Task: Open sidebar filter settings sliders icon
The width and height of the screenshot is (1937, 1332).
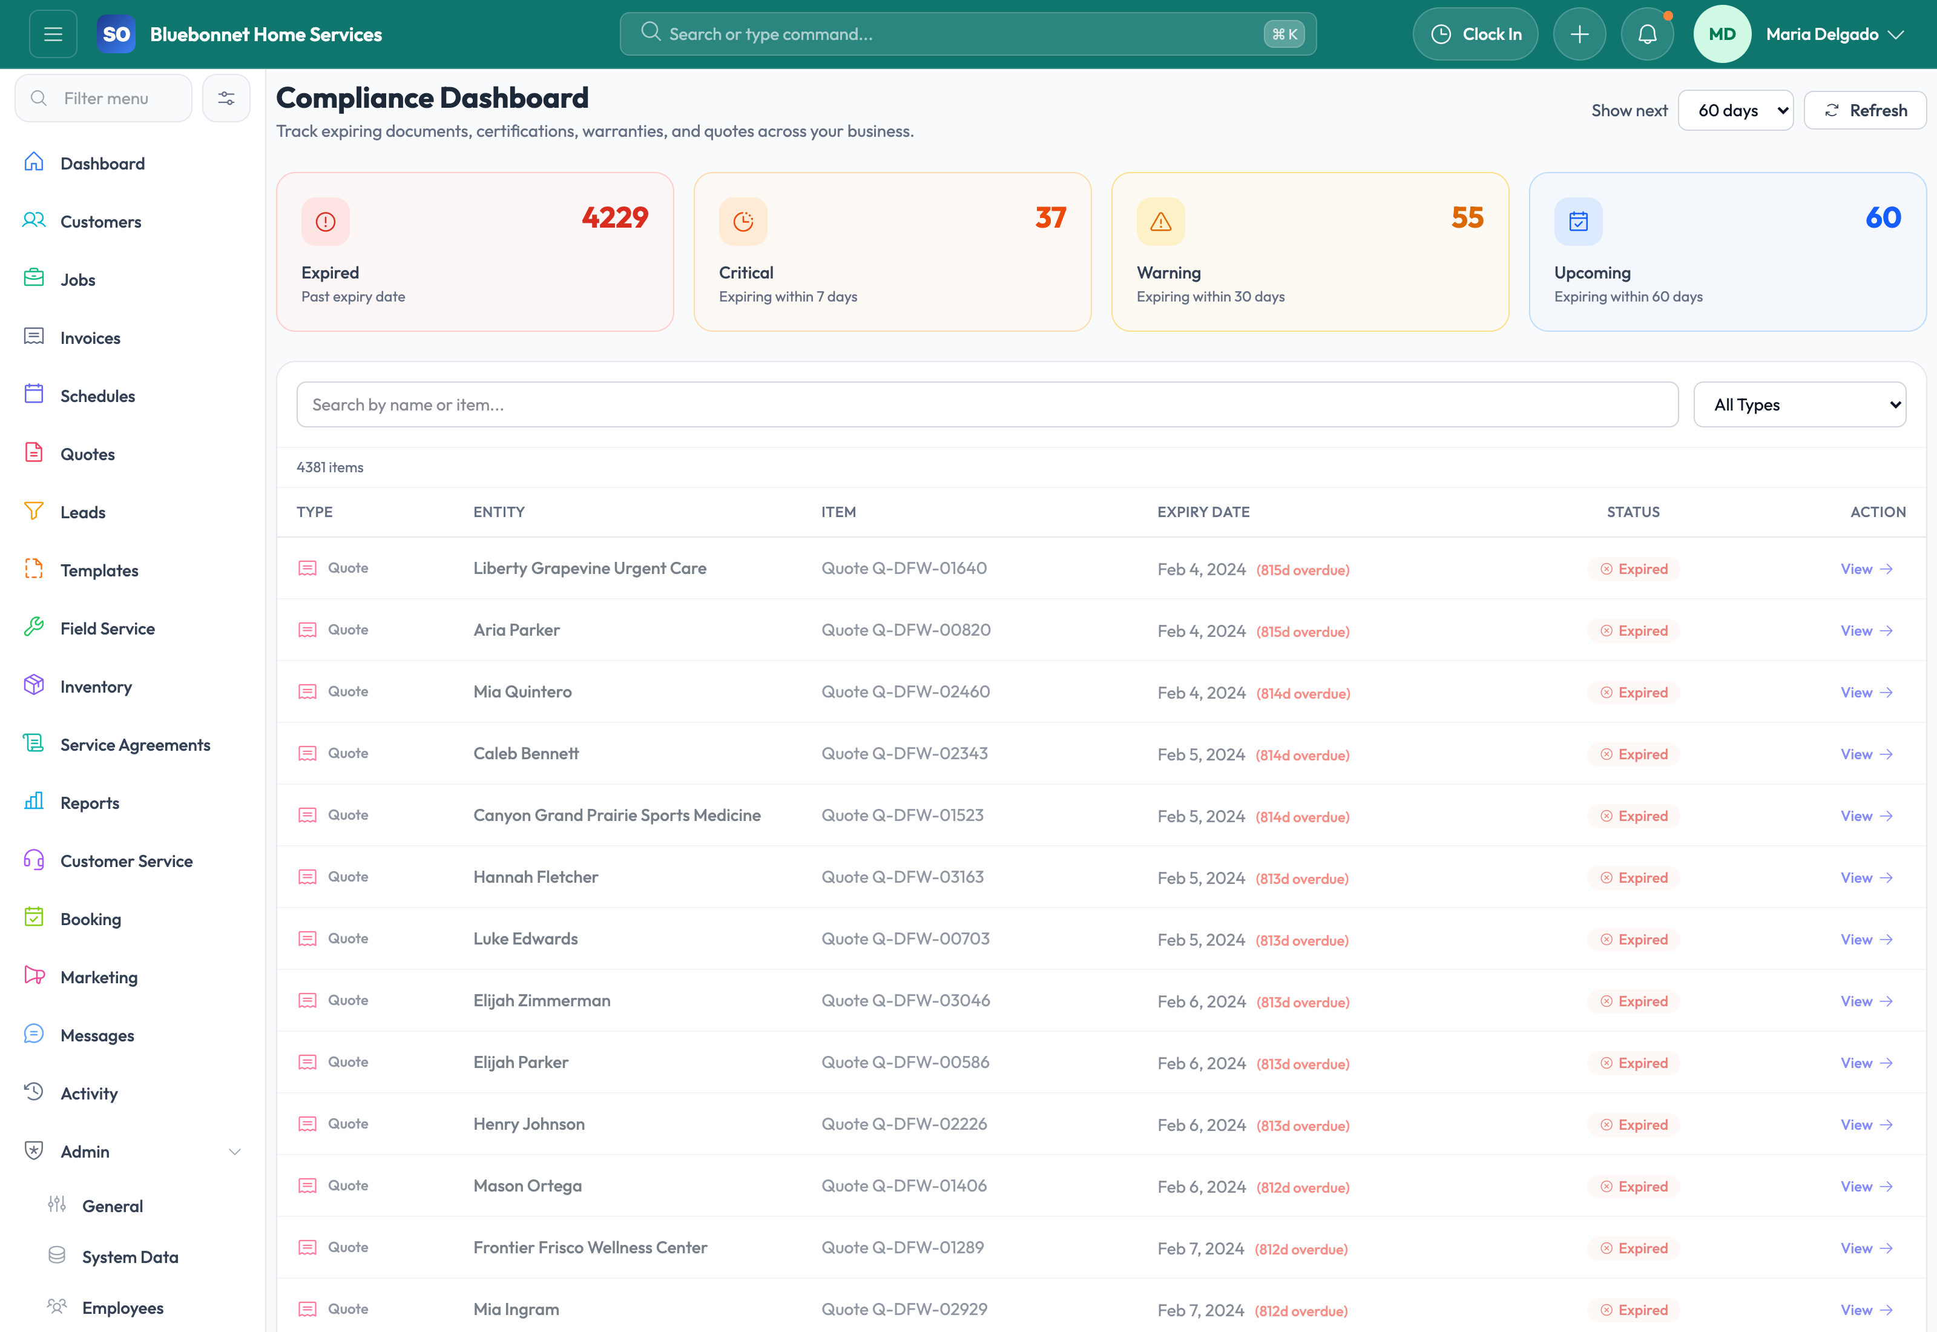Action: [x=226, y=99]
